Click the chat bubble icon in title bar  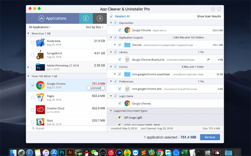click(x=213, y=9)
